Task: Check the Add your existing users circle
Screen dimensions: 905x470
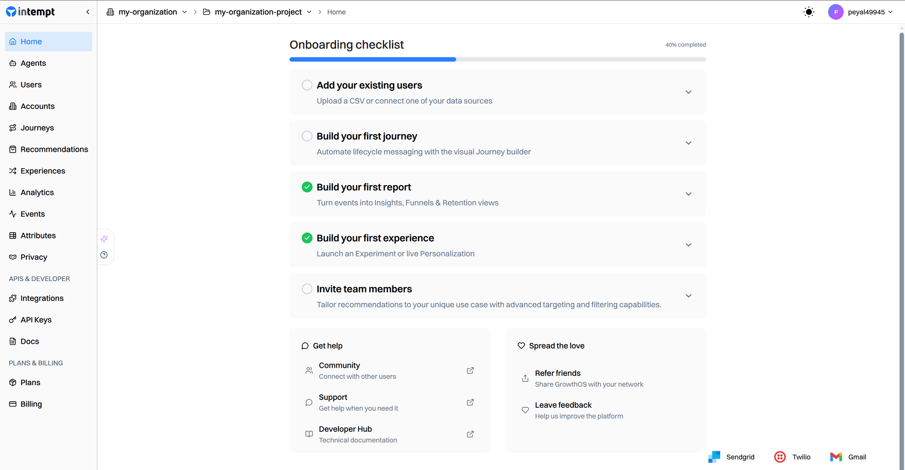Action: [307, 85]
